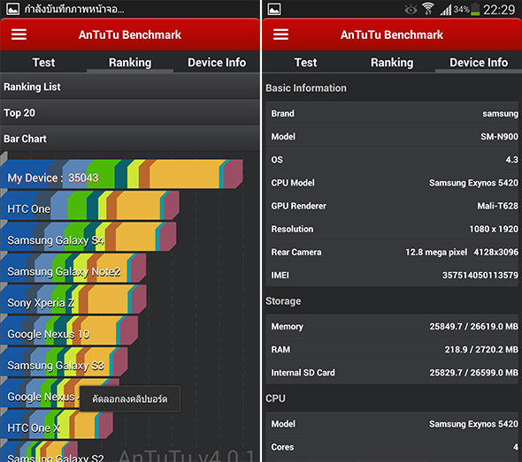Tap the HTC One benchmark bar
Image resolution: width=522 pixels, height=462 pixels.
[x=90, y=206]
